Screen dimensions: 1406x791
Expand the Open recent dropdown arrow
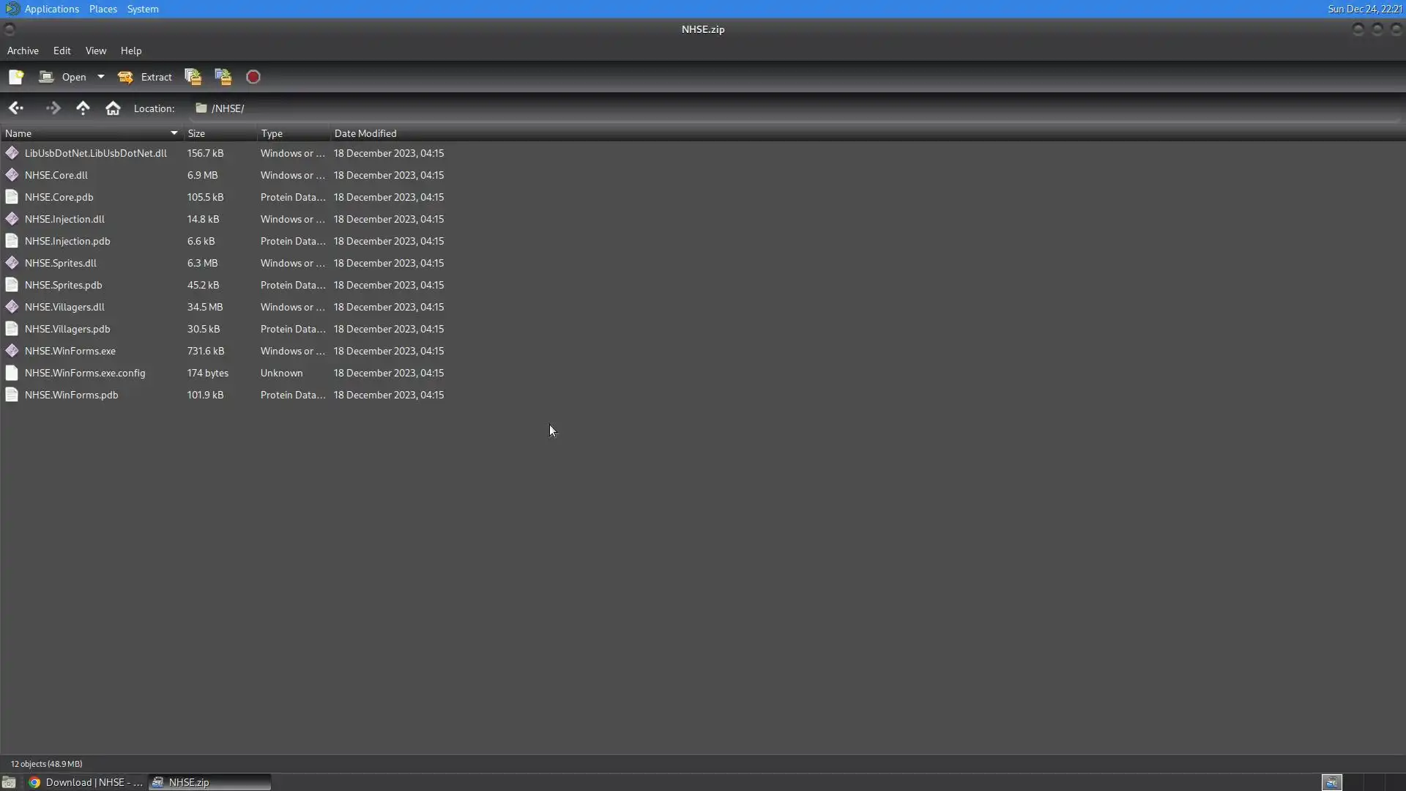click(x=101, y=77)
